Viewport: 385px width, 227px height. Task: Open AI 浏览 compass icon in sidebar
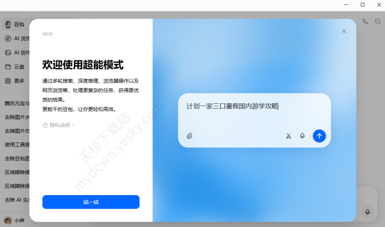pos(8,38)
